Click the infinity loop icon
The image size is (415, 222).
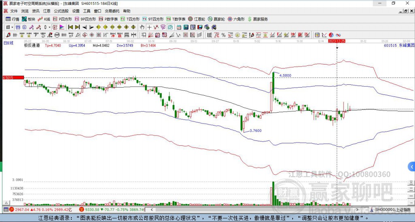(x=338, y=35)
